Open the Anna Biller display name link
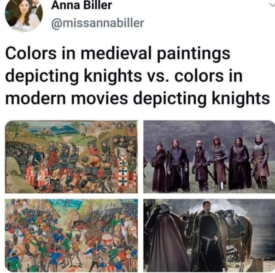The width and height of the screenshot is (275, 273). tap(81, 5)
